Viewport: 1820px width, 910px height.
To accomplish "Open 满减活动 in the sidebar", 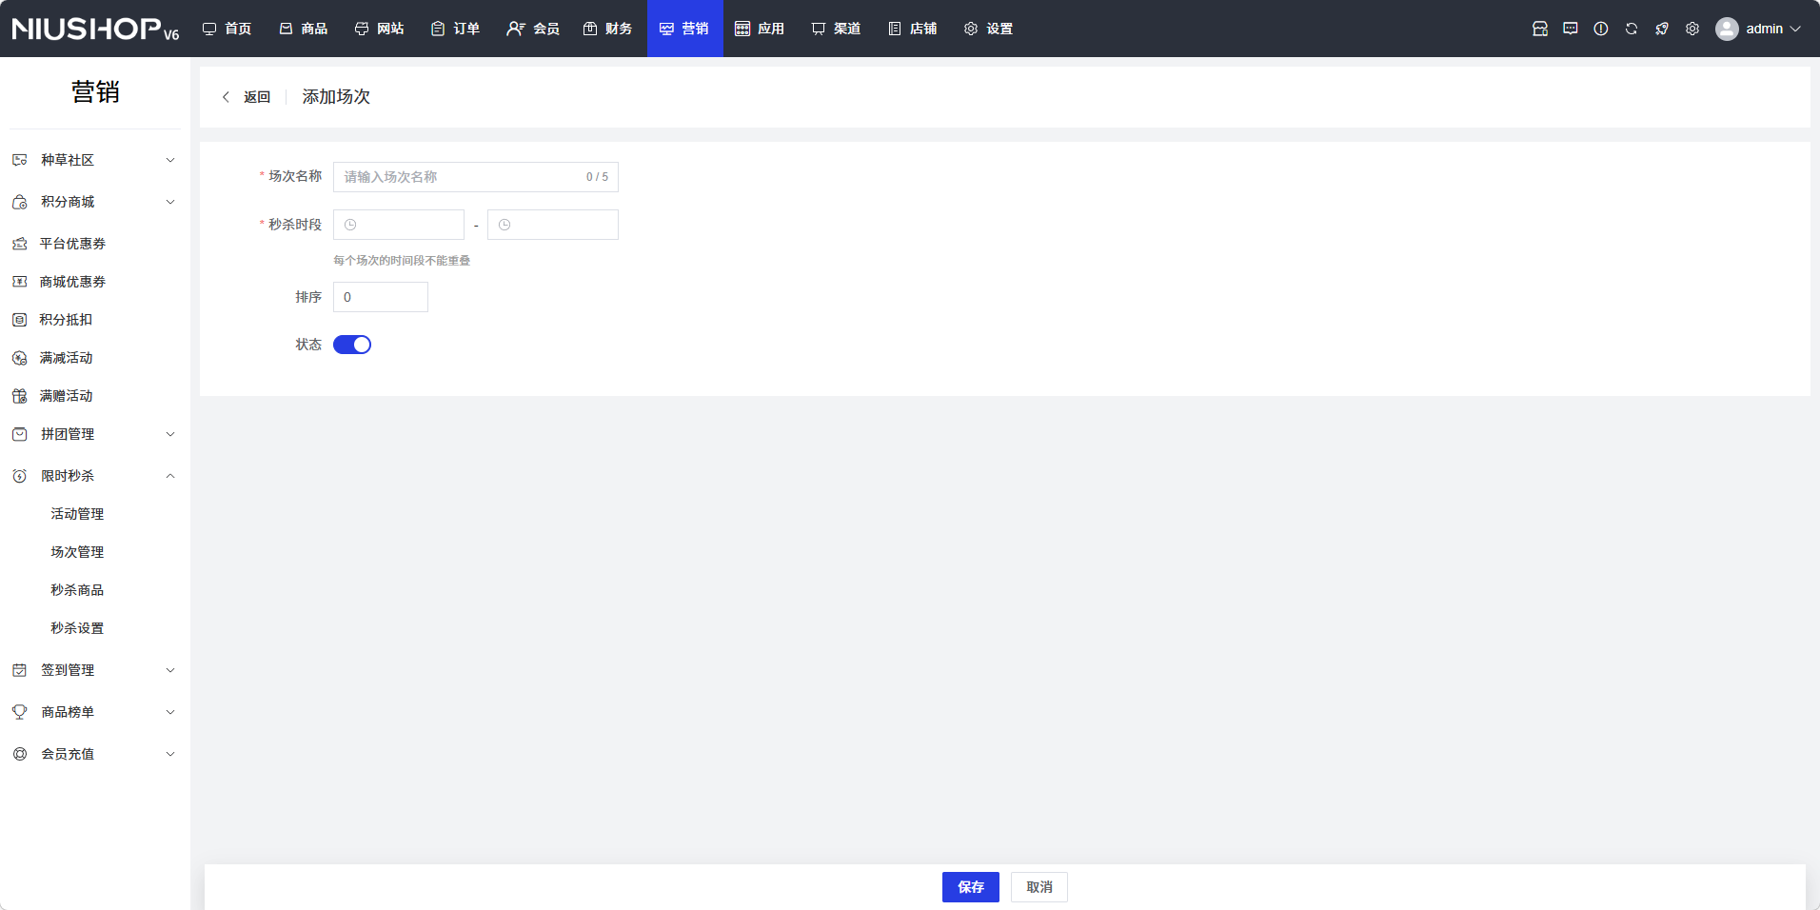I will point(95,358).
